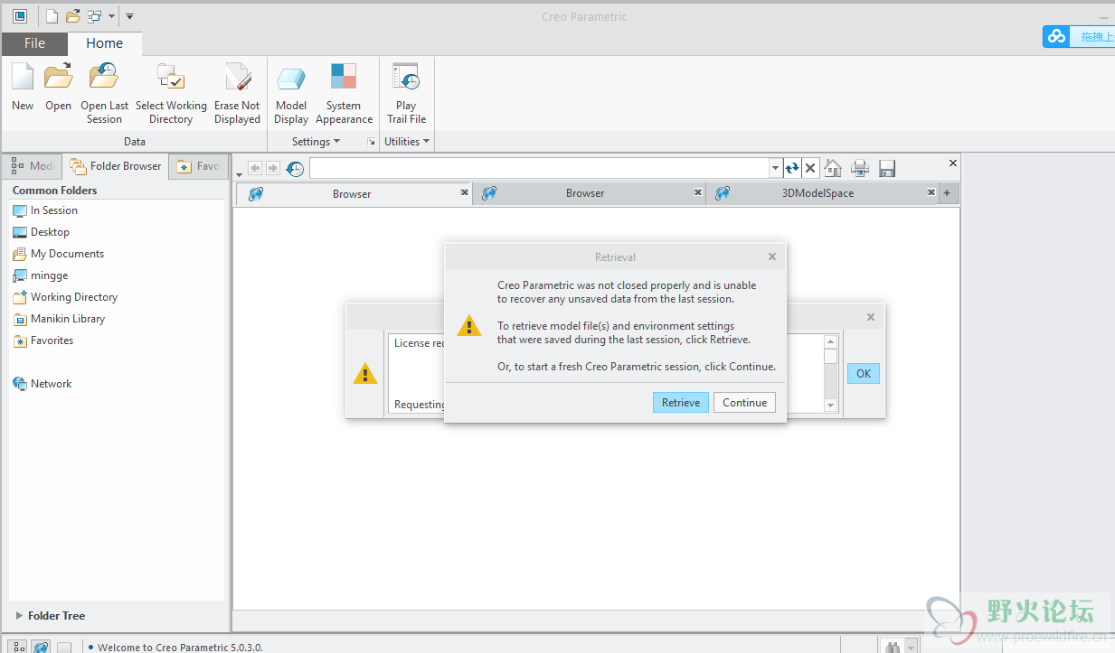Switch to the Favorites navigator tab
This screenshot has height=653, width=1115.
pyautogui.click(x=199, y=166)
